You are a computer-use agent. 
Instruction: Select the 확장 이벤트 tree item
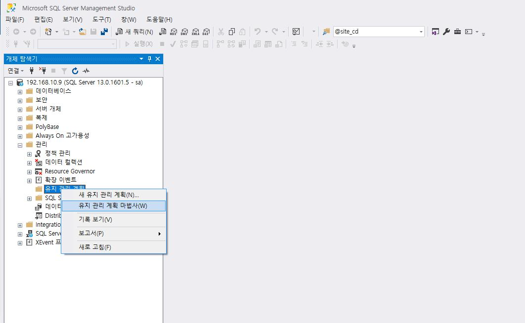[61, 180]
